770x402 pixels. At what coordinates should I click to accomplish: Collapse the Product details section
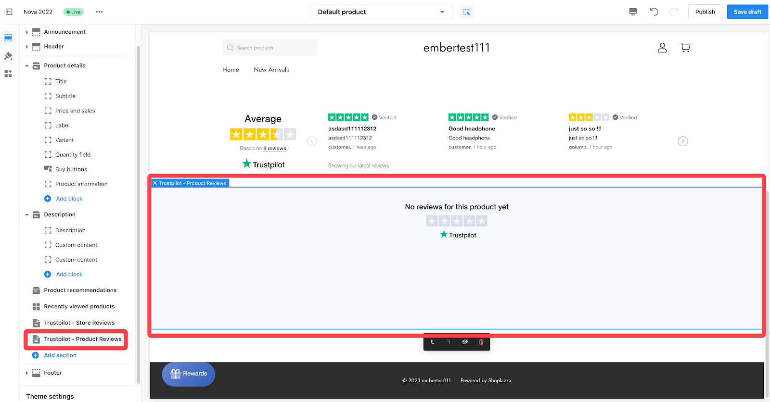[27, 66]
